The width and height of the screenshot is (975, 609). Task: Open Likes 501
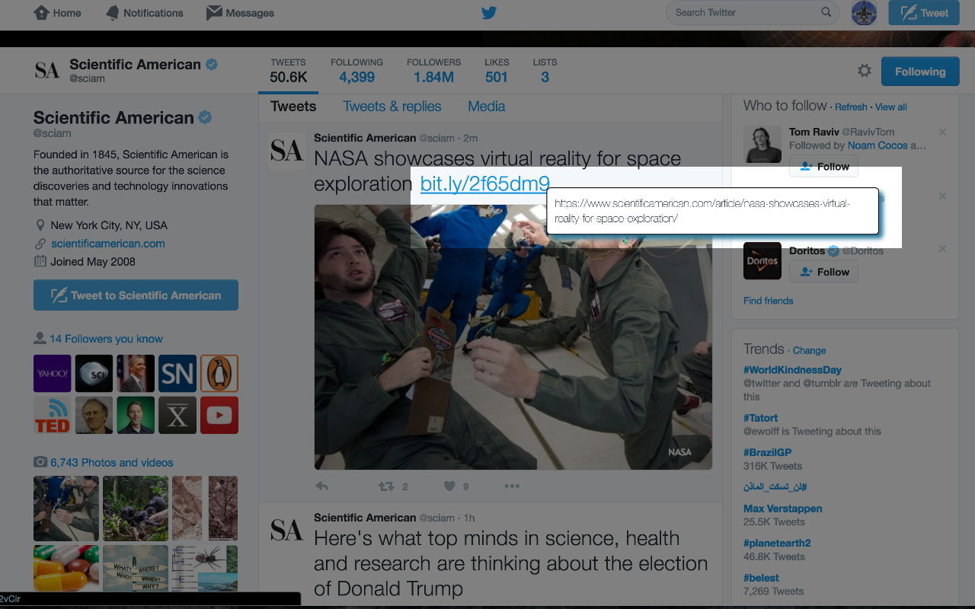coord(496,71)
